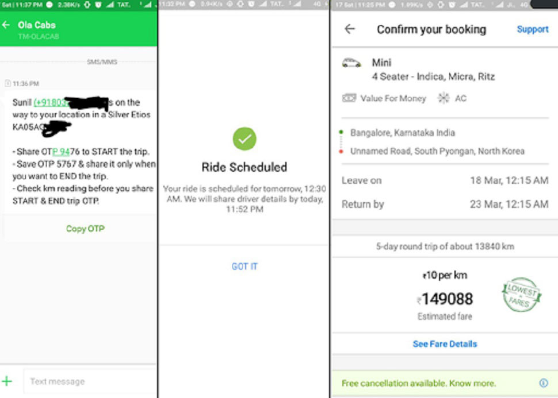This screenshot has width=558, height=398.
Task: Tap the plus attachment icon in SMS
Action: pos(7,381)
